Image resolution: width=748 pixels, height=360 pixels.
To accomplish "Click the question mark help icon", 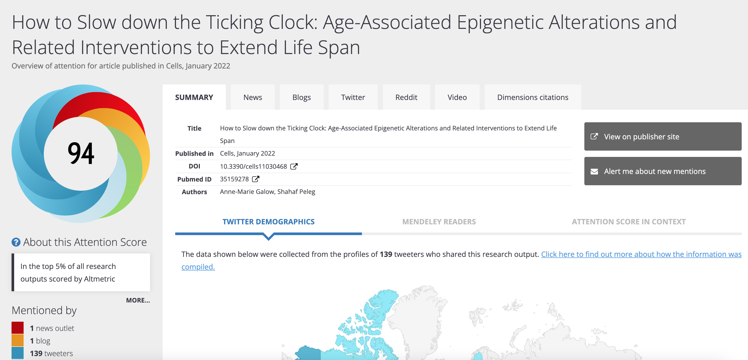I will [16, 242].
